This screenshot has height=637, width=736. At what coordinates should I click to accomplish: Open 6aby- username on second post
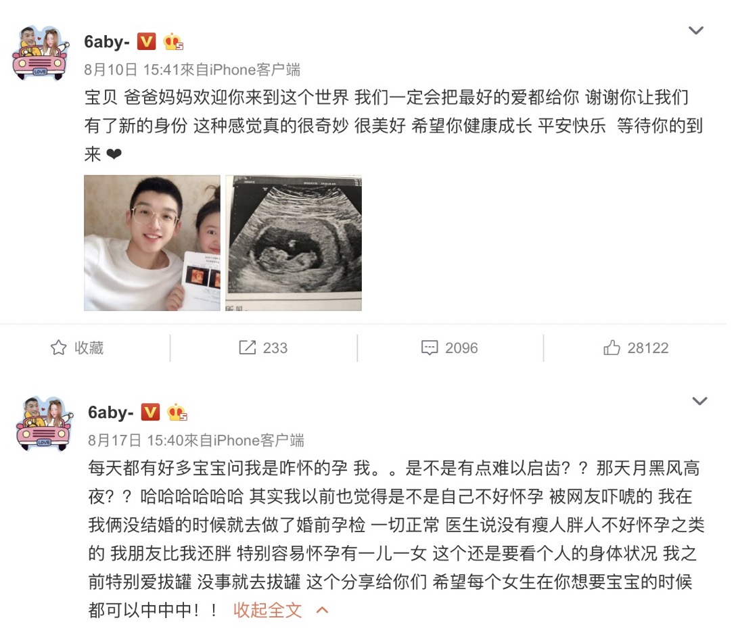pyautogui.click(x=111, y=412)
